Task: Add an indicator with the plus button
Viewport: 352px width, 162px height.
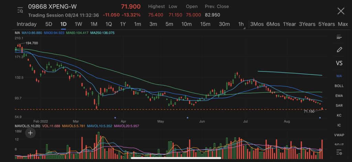Action: click(x=30, y=133)
